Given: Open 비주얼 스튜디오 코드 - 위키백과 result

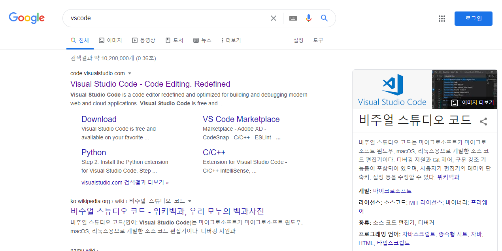Looking at the screenshot, I should coord(167,211).
